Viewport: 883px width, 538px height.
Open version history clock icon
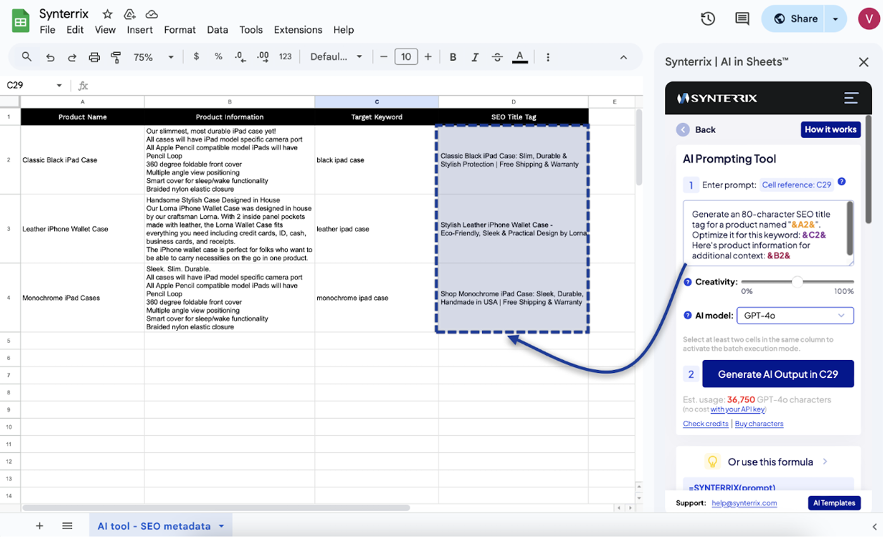708,19
